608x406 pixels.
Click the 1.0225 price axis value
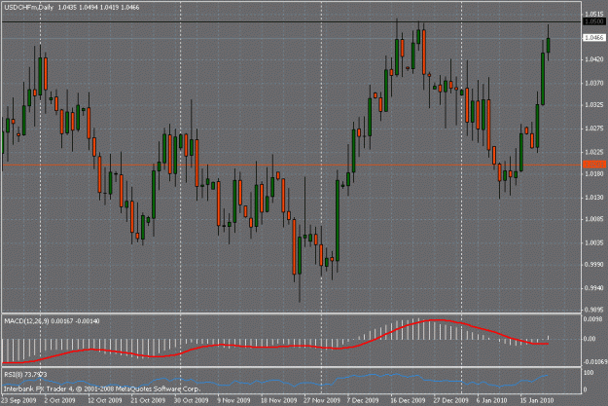[594, 152]
